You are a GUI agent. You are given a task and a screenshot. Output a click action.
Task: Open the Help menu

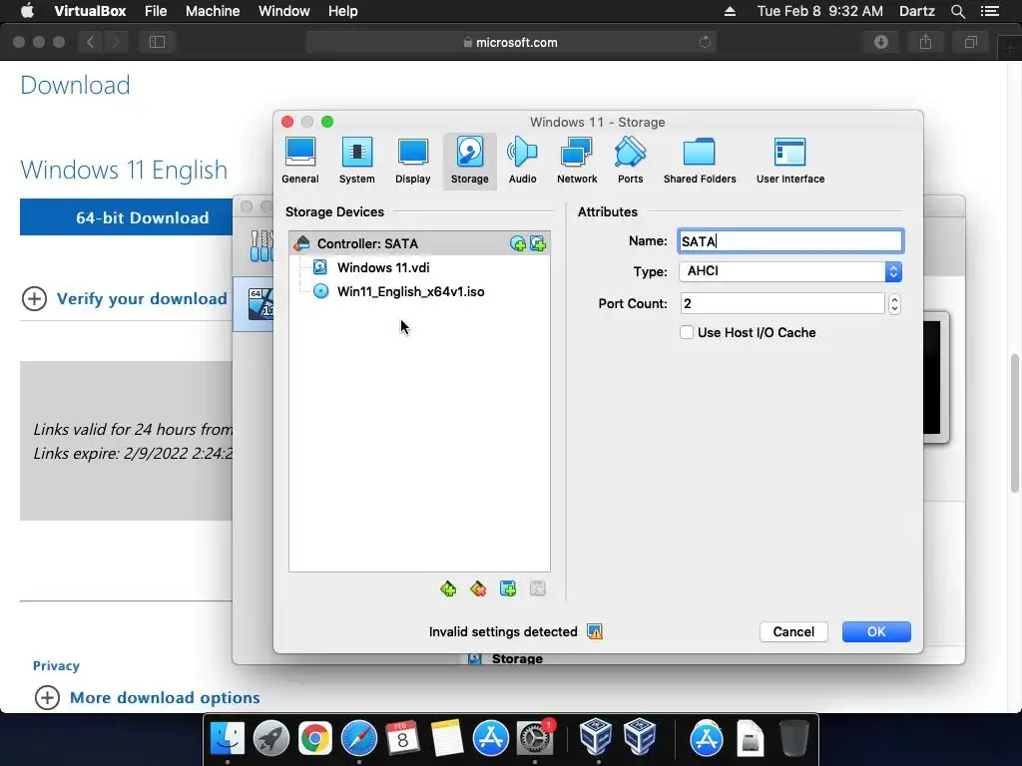point(343,11)
